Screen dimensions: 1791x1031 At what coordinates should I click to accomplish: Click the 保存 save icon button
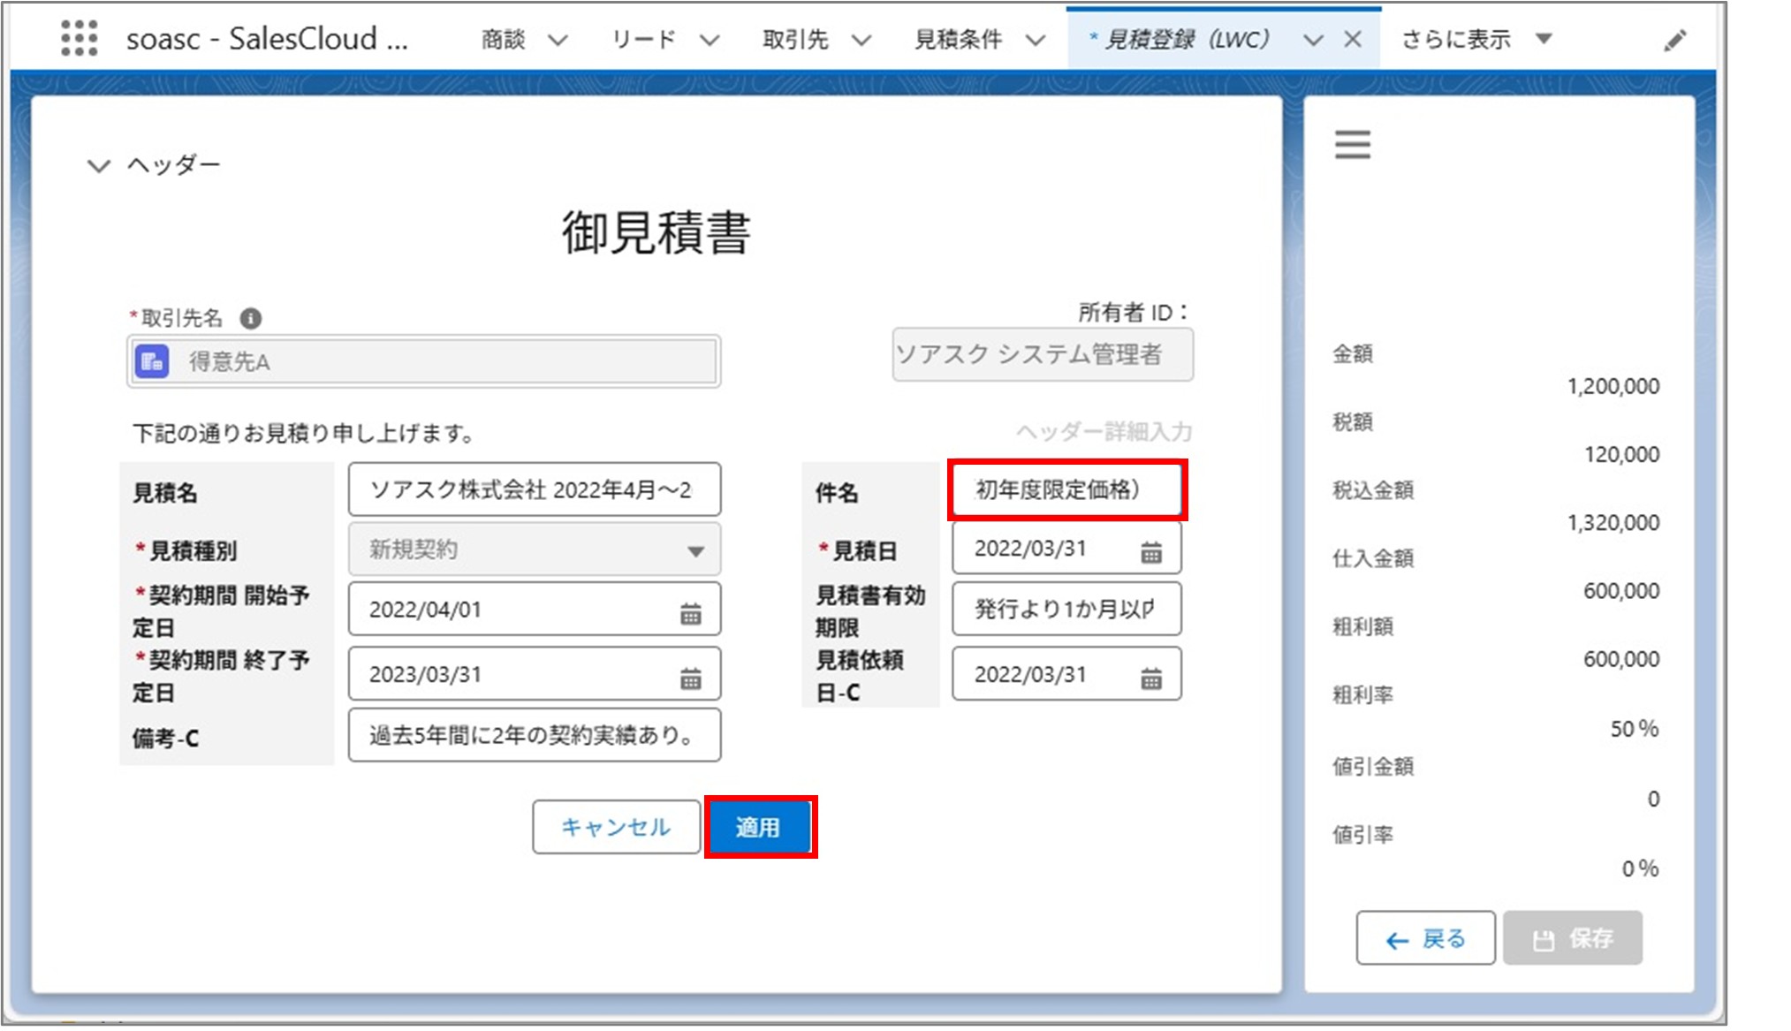point(1572,938)
